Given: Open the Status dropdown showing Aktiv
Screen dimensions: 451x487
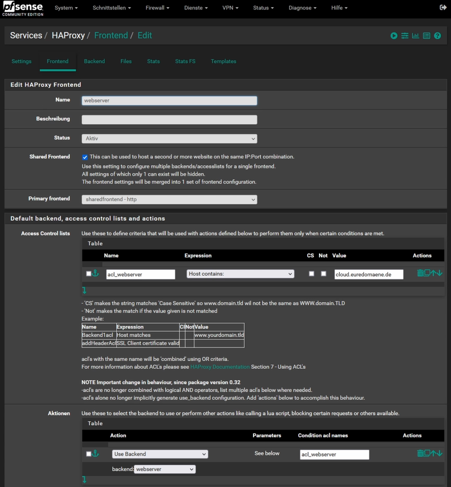Looking at the screenshot, I should point(169,139).
